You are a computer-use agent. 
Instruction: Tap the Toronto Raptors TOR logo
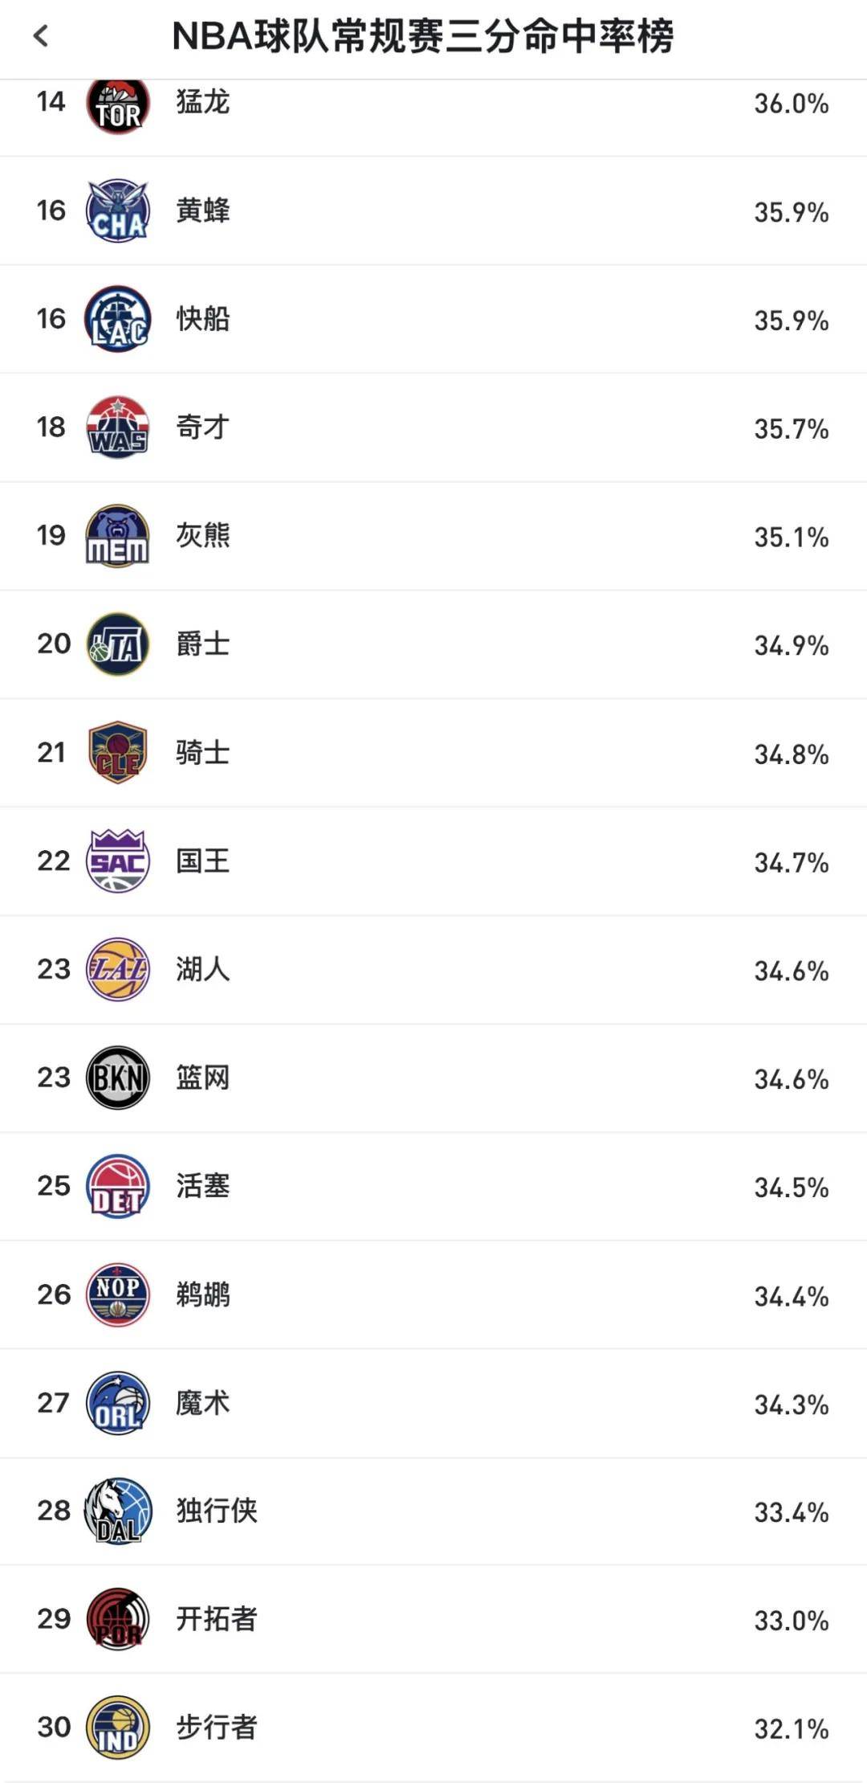coord(118,107)
